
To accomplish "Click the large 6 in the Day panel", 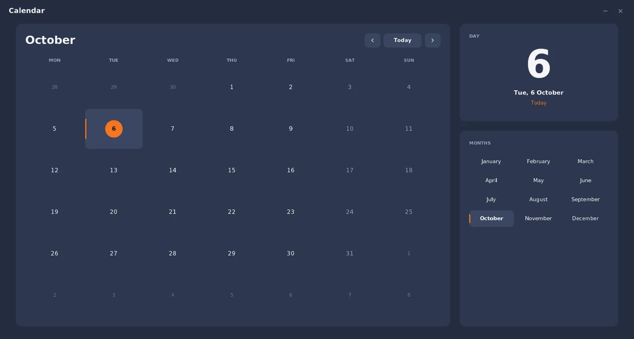I will [538, 64].
